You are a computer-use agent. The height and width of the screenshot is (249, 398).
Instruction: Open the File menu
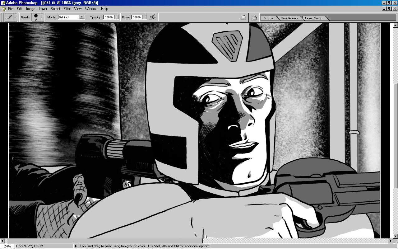(11, 9)
